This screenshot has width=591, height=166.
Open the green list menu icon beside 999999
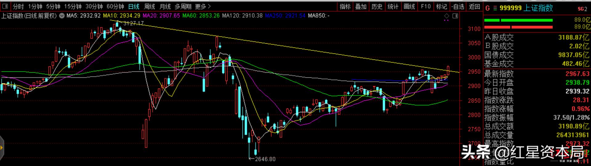[x=495, y=9]
